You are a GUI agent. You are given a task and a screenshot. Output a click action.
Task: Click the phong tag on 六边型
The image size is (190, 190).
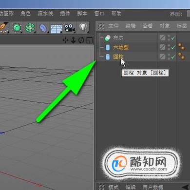tap(182, 47)
